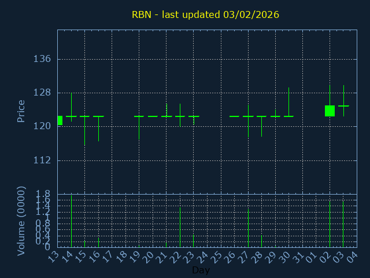Click the Day x-axis label

[x=201, y=270]
